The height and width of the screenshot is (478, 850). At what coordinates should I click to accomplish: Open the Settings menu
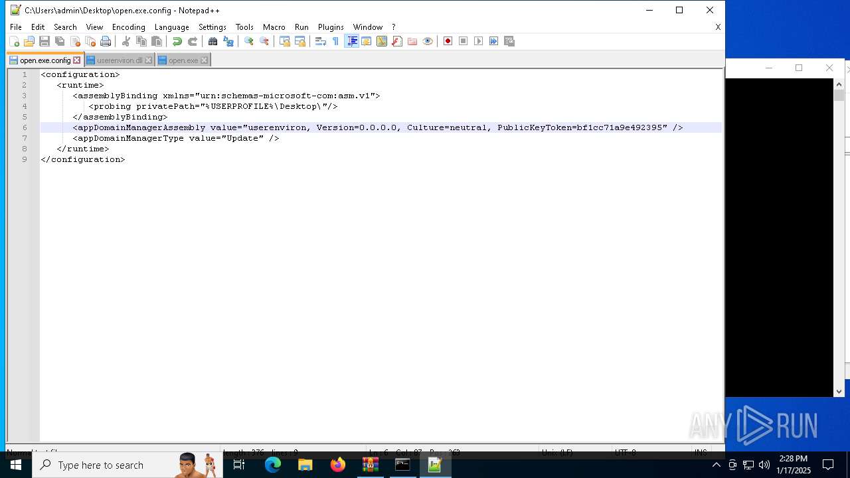212,27
